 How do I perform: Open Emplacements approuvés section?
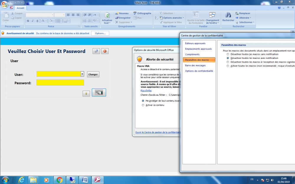(199, 49)
